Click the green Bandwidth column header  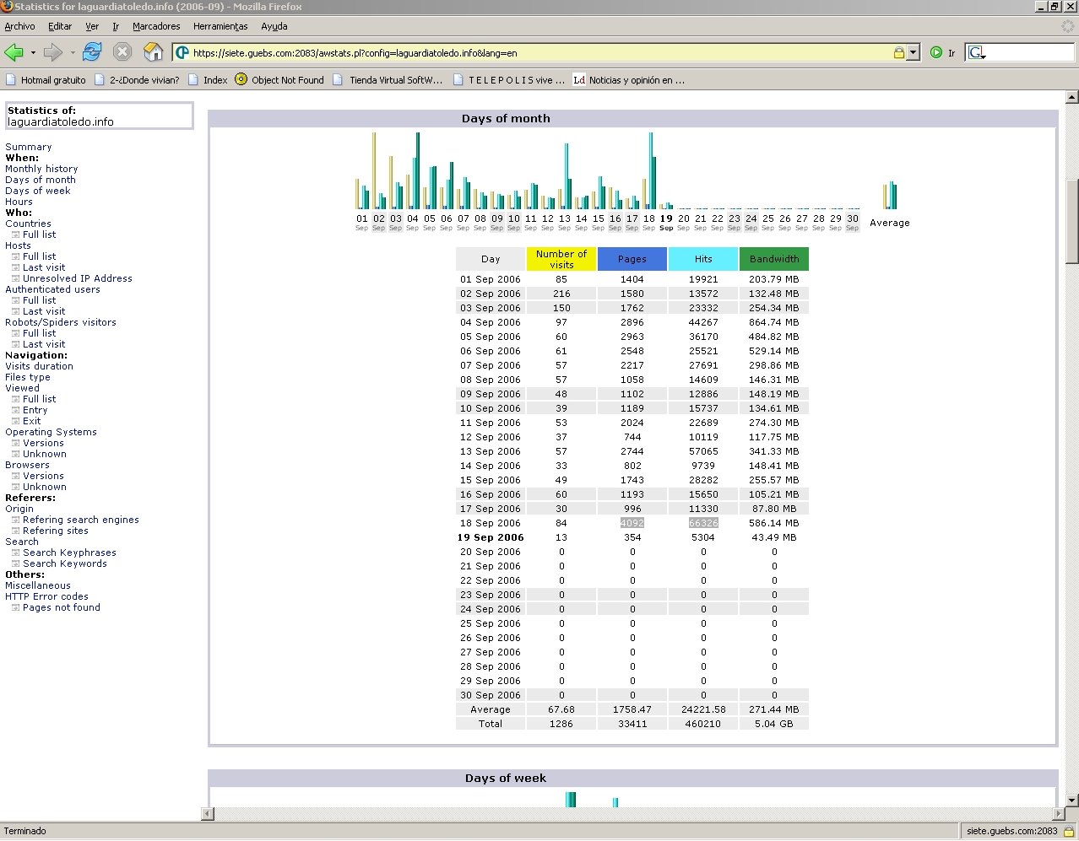(x=774, y=259)
